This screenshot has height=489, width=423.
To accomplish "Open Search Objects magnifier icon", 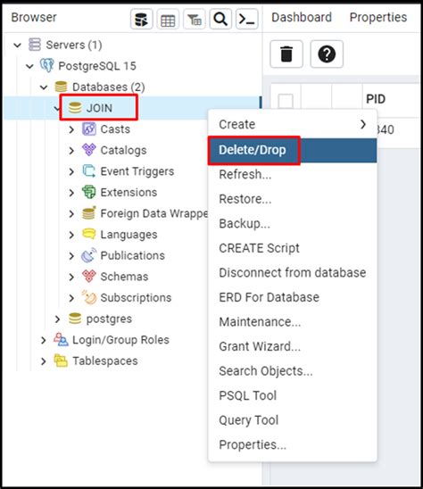I will pyautogui.click(x=220, y=20).
